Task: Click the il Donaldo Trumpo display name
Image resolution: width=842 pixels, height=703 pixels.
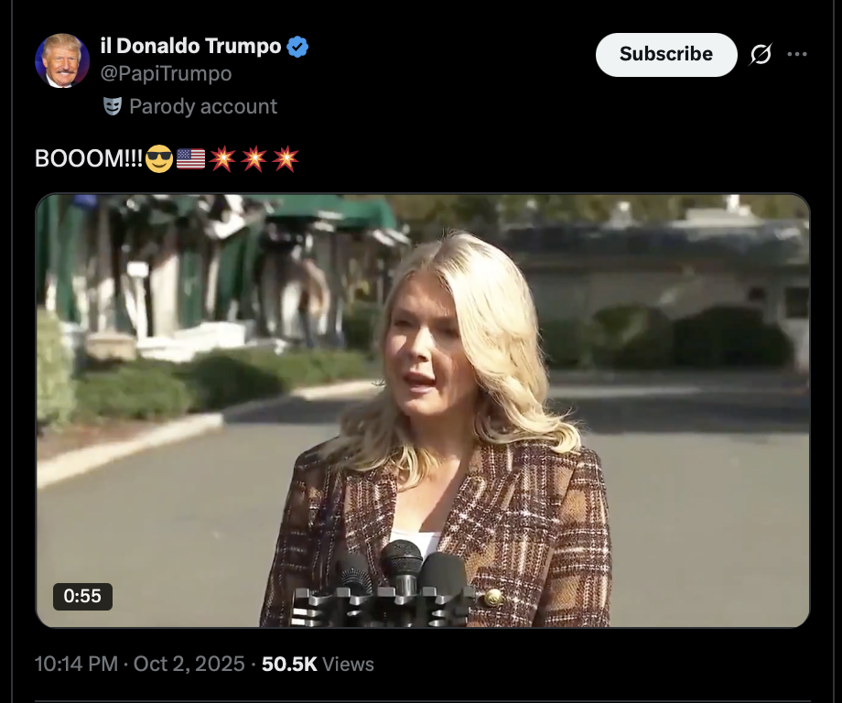Action: [190, 46]
